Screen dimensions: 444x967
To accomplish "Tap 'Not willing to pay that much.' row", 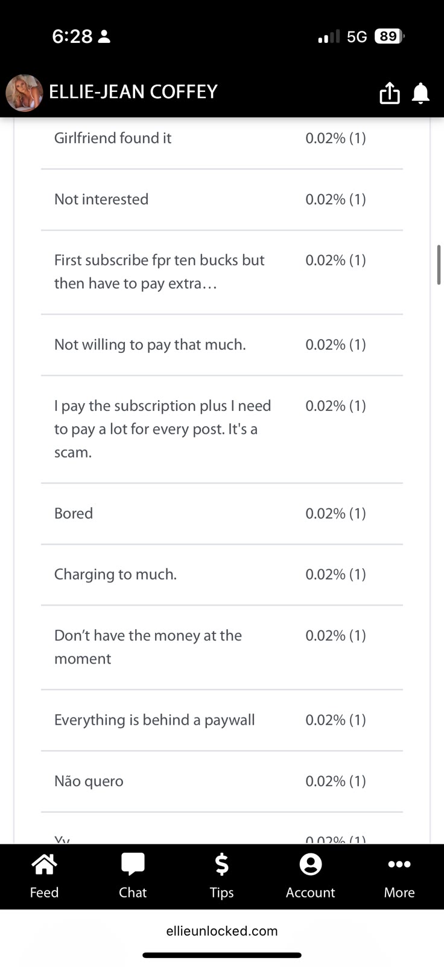I will 222,344.
